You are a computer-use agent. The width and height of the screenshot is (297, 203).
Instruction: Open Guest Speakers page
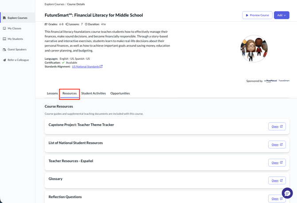(17, 50)
